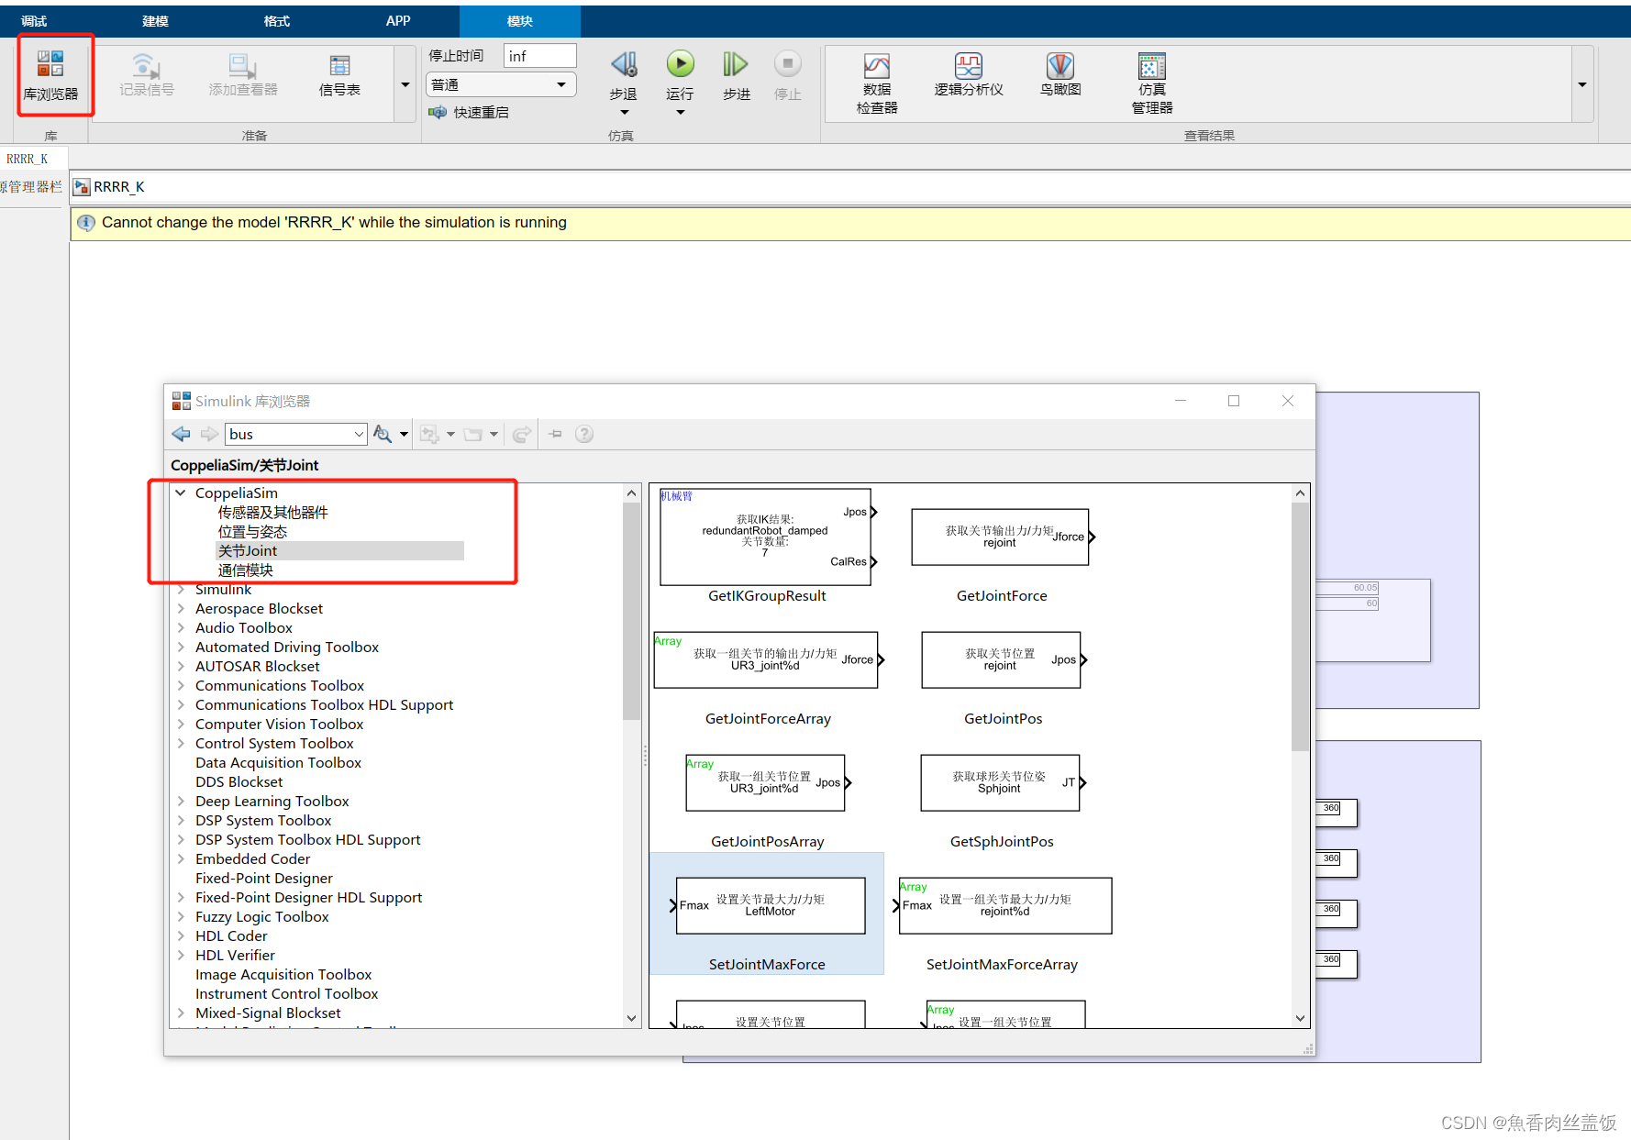Click RRRR_K in the model breadcrumb
The height and width of the screenshot is (1140, 1631).
coord(119,187)
